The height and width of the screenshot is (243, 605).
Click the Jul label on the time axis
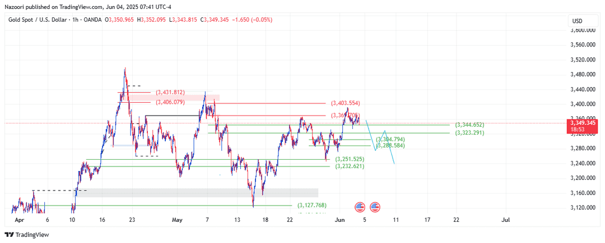pos(505,220)
